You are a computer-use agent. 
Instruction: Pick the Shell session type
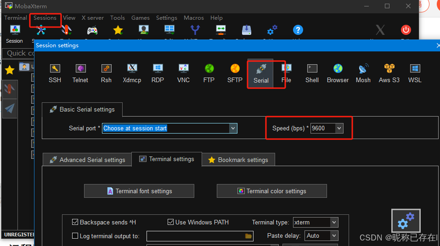(x=312, y=73)
